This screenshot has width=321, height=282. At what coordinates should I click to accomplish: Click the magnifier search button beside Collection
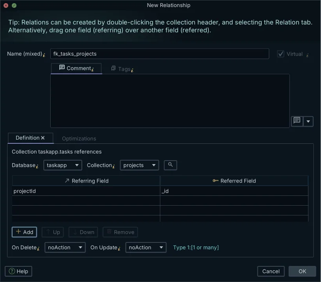170,165
